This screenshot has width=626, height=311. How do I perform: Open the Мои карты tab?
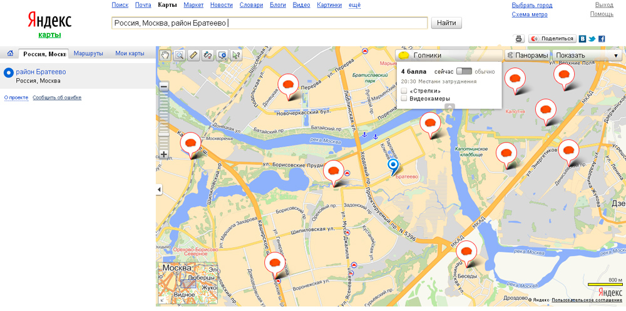coord(130,54)
